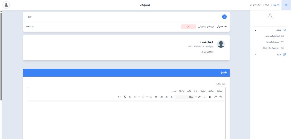Go to داشبورد in the breadcrumb
The image size is (291, 139).
pos(275,5)
